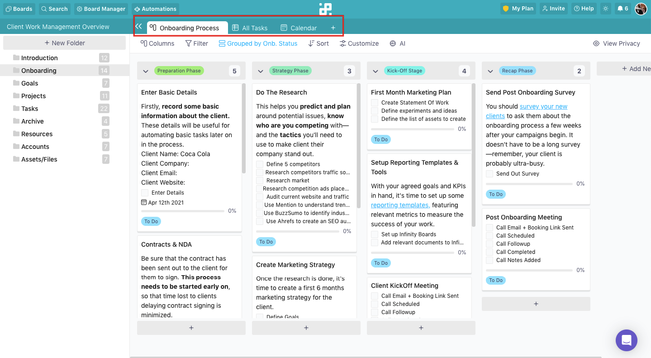Viewport: 651px width, 358px height.
Task: Follow the reporting templates link
Action: [x=400, y=205]
